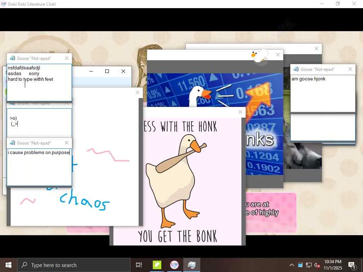Click the notepad icon of the 'am goose hjonk' Not-epad
Viewport: 363px width, 272px height.
pyautogui.click(x=296, y=69)
